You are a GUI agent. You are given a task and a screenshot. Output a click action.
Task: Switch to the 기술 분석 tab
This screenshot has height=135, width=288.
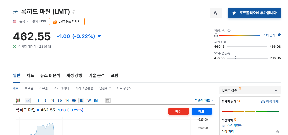(97, 75)
